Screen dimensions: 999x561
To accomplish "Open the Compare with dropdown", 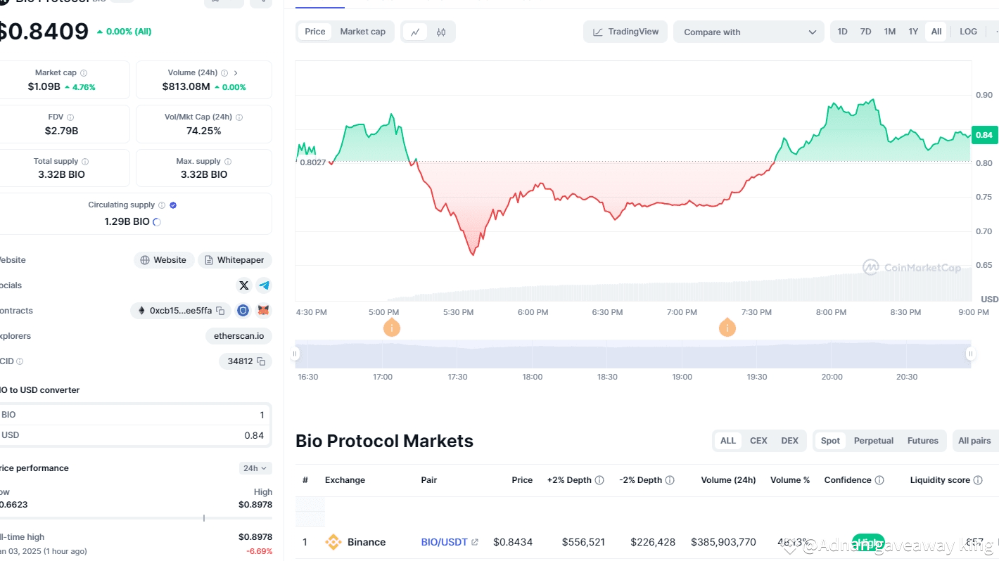I will click(749, 31).
